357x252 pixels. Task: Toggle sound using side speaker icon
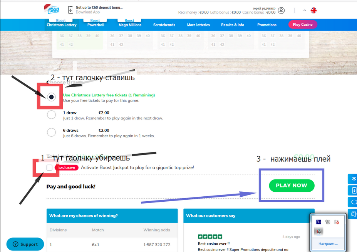[354, 214]
